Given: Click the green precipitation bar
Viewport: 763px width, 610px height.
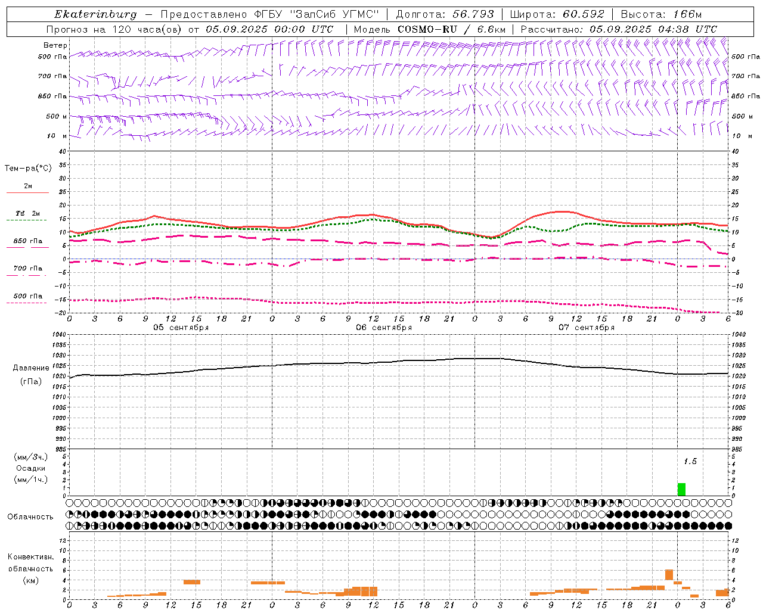Looking at the screenshot, I should 681,489.
